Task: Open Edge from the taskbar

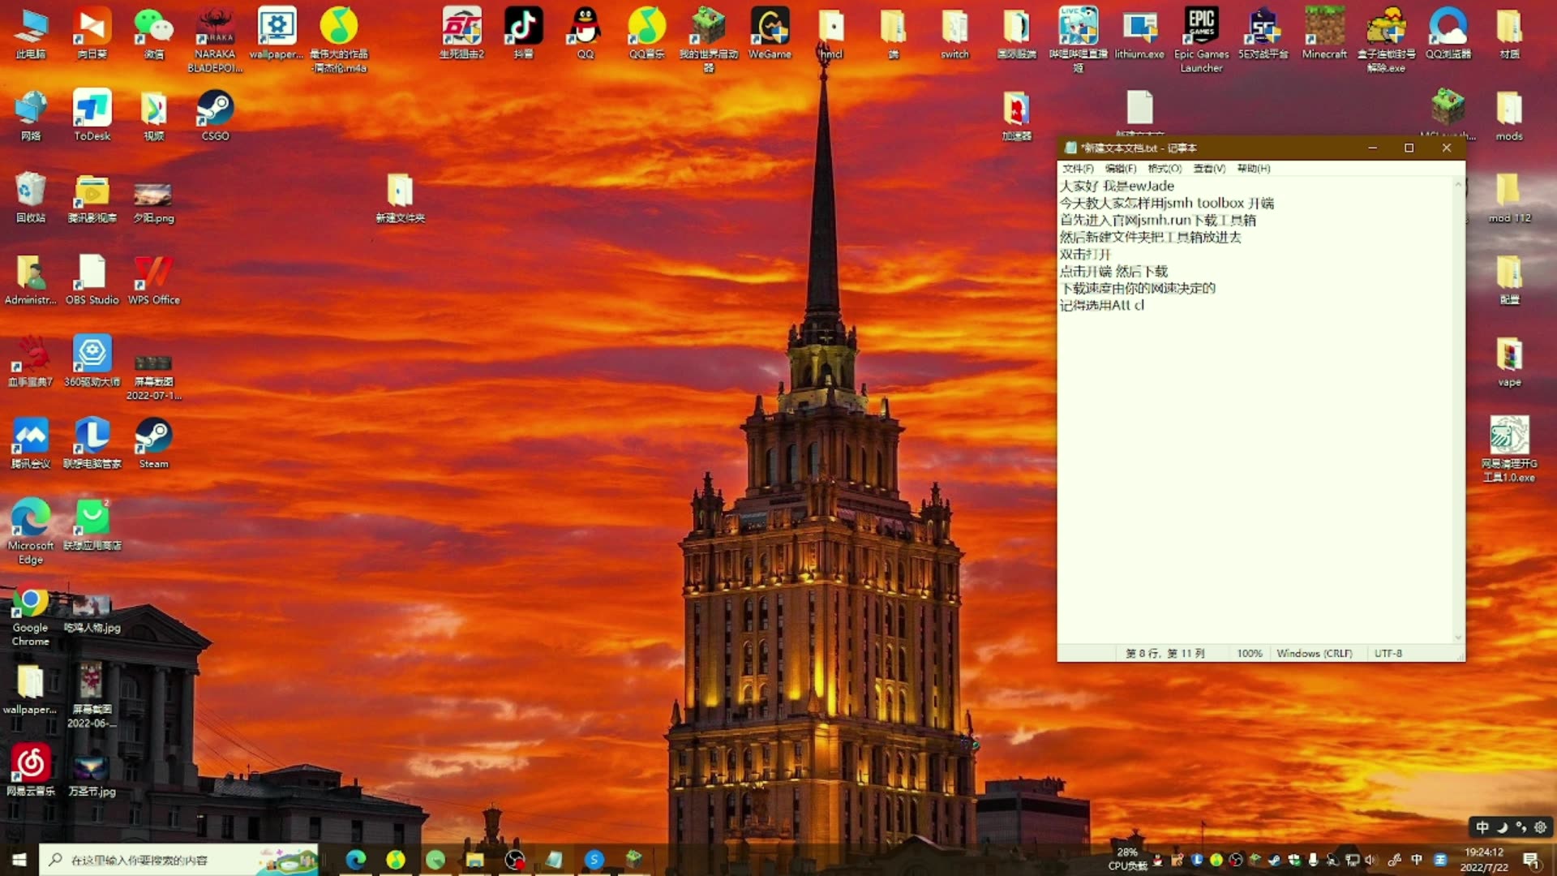Action: pyautogui.click(x=356, y=860)
